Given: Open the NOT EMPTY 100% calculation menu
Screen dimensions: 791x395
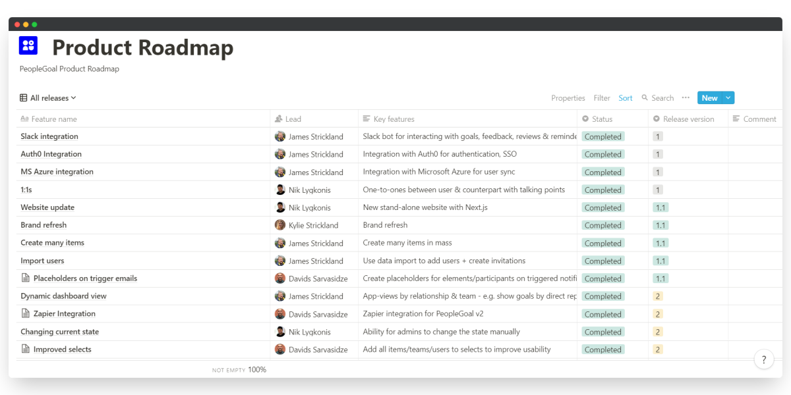Looking at the screenshot, I should [239, 370].
